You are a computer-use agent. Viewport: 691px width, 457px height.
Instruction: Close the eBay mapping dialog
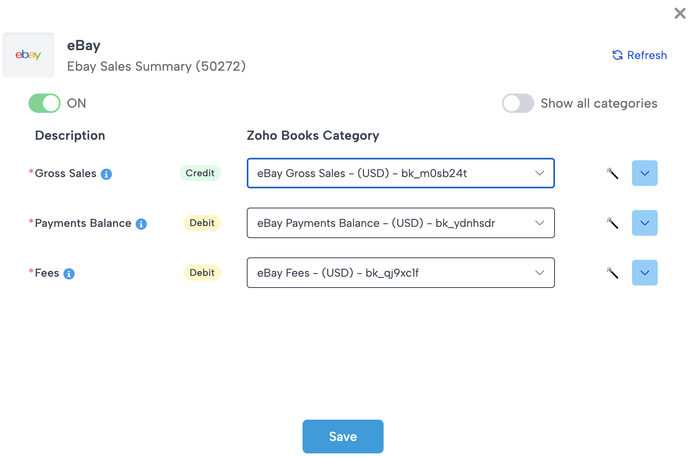click(680, 13)
